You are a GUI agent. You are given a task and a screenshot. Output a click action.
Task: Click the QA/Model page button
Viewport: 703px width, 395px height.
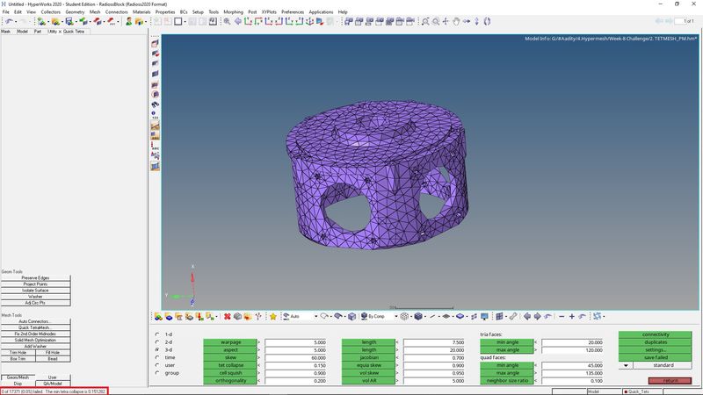pos(53,384)
